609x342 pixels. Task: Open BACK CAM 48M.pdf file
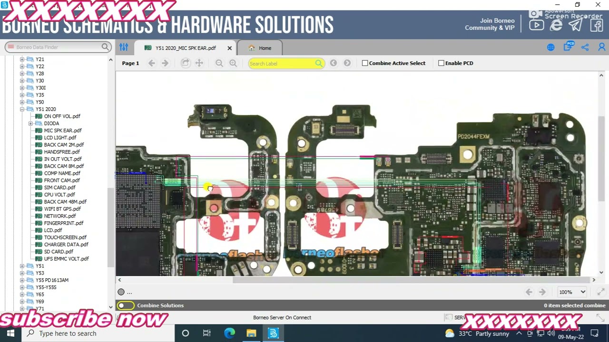click(65, 202)
